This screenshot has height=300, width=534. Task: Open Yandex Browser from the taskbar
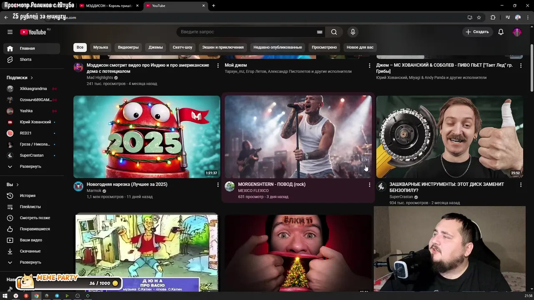16,296
